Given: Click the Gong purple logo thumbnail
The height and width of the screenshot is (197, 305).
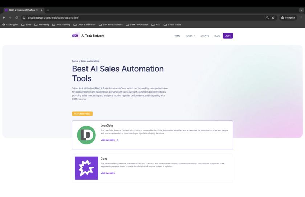Looking at the screenshot, I should pyautogui.click(x=86, y=168).
